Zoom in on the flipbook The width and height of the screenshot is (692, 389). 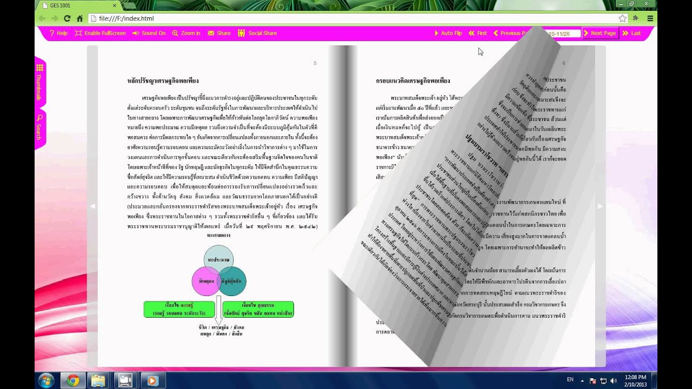click(186, 33)
